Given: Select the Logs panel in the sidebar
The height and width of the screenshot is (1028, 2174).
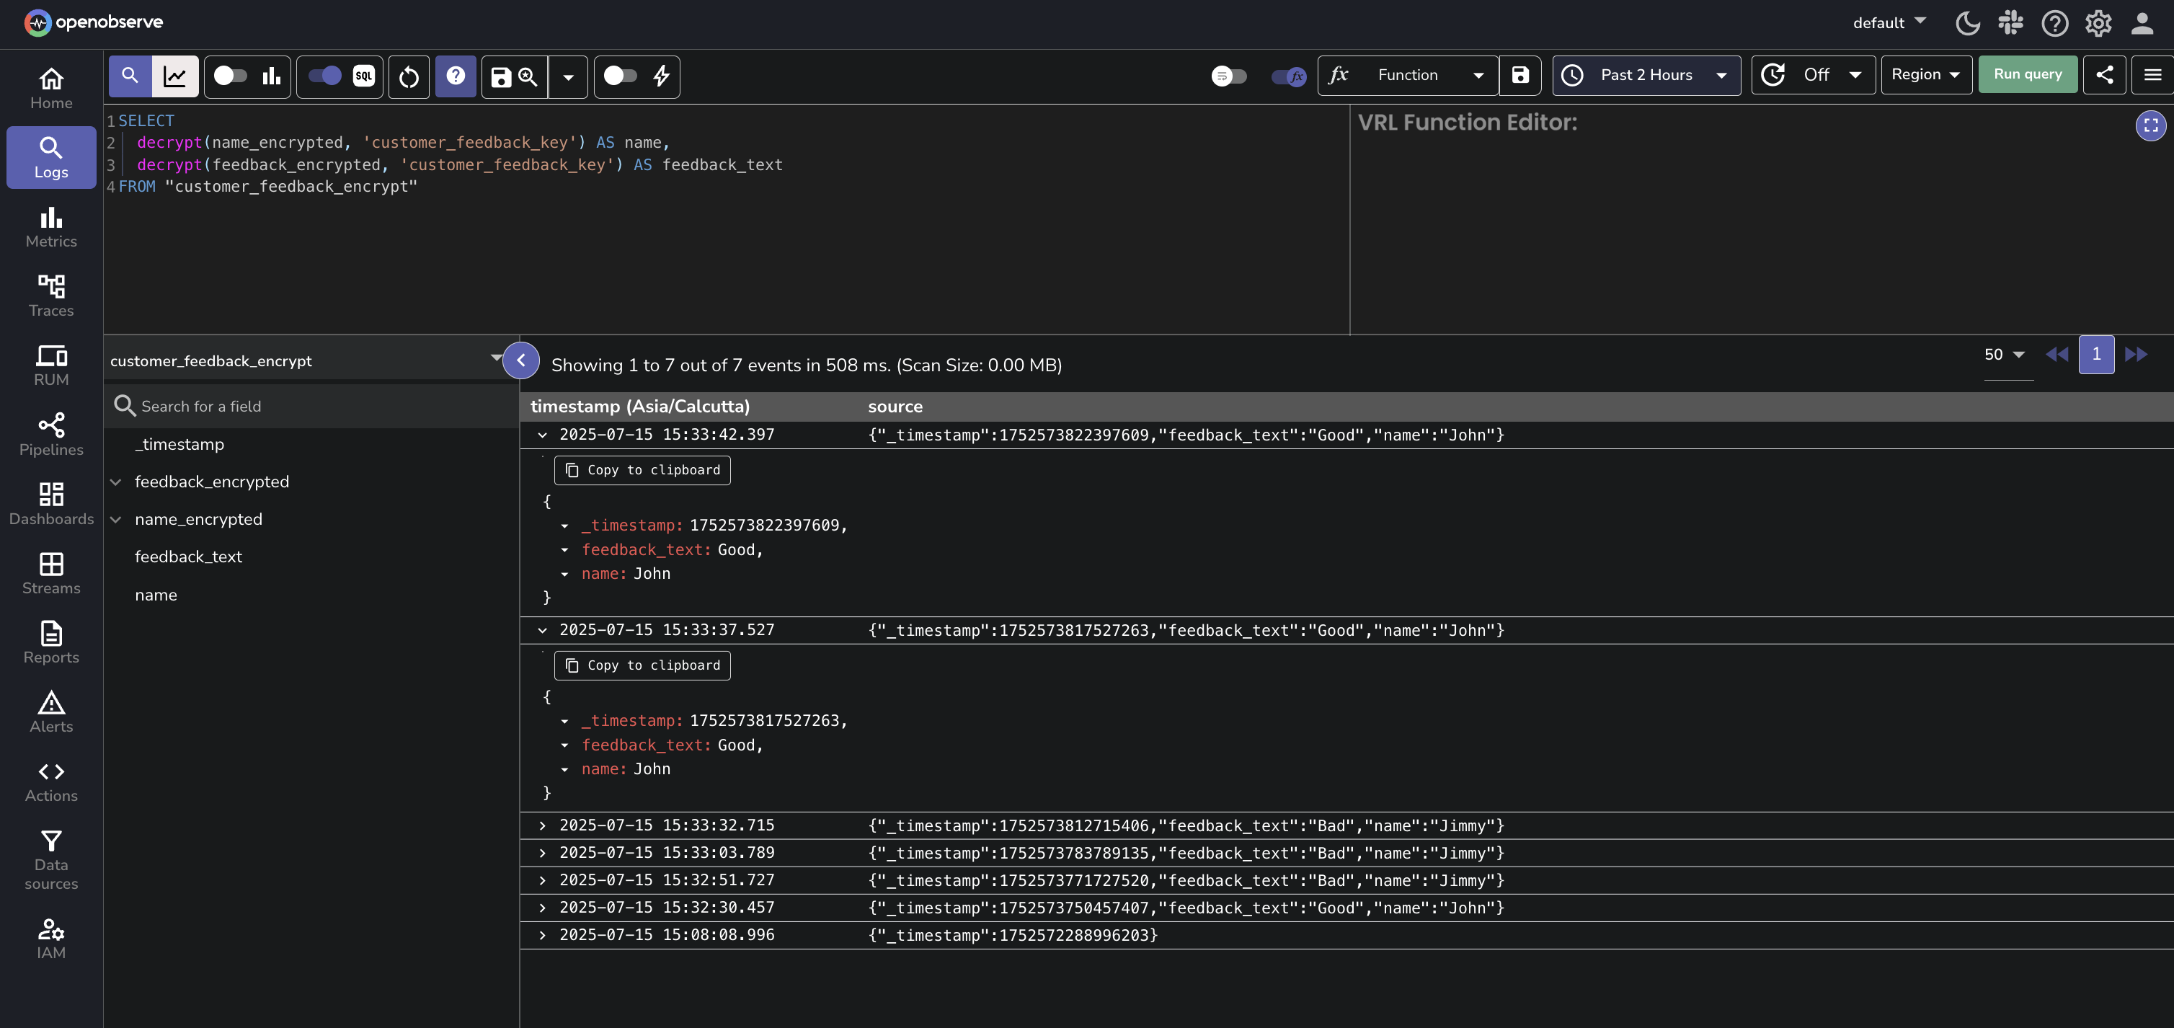Looking at the screenshot, I should point(50,157).
